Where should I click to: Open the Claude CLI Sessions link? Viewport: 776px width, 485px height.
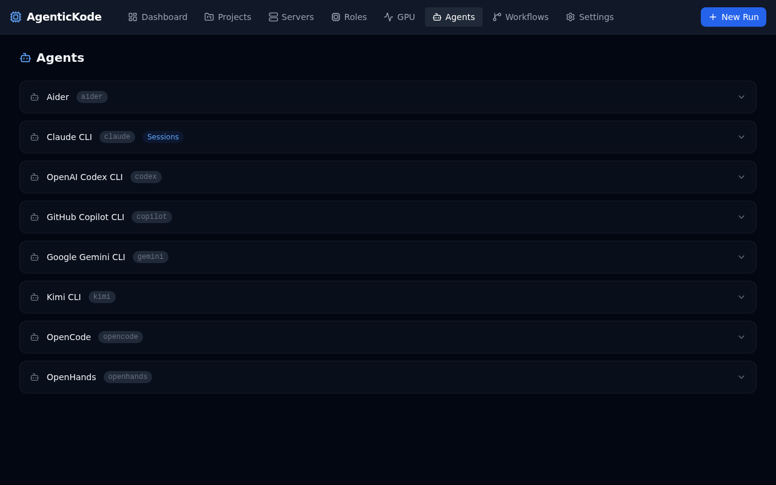(162, 137)
